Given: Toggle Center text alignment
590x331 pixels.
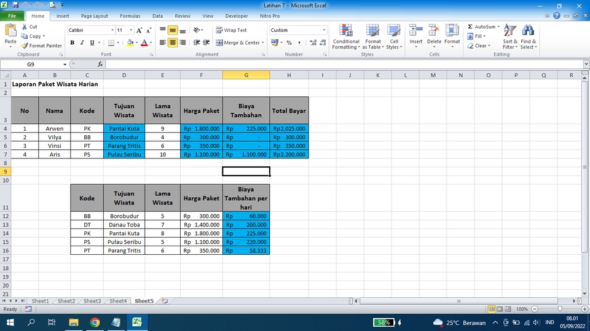Looking at the screenshot, I should click(172, 42).
